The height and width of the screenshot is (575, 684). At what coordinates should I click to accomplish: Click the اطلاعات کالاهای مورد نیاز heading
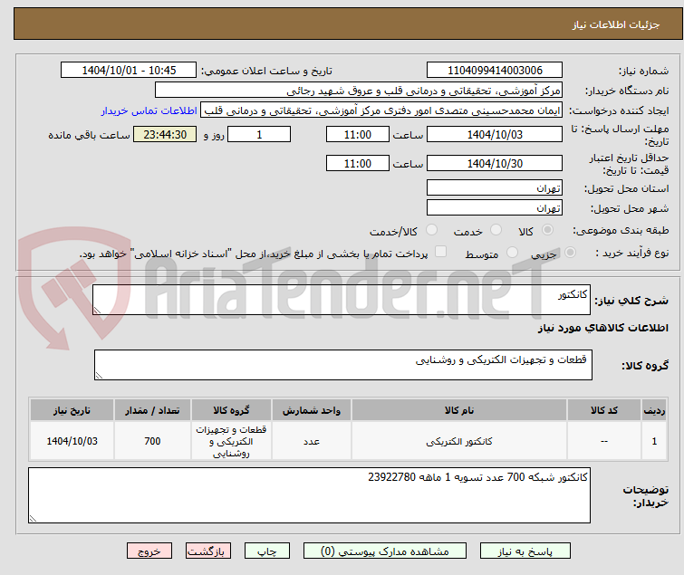(602, 328)
